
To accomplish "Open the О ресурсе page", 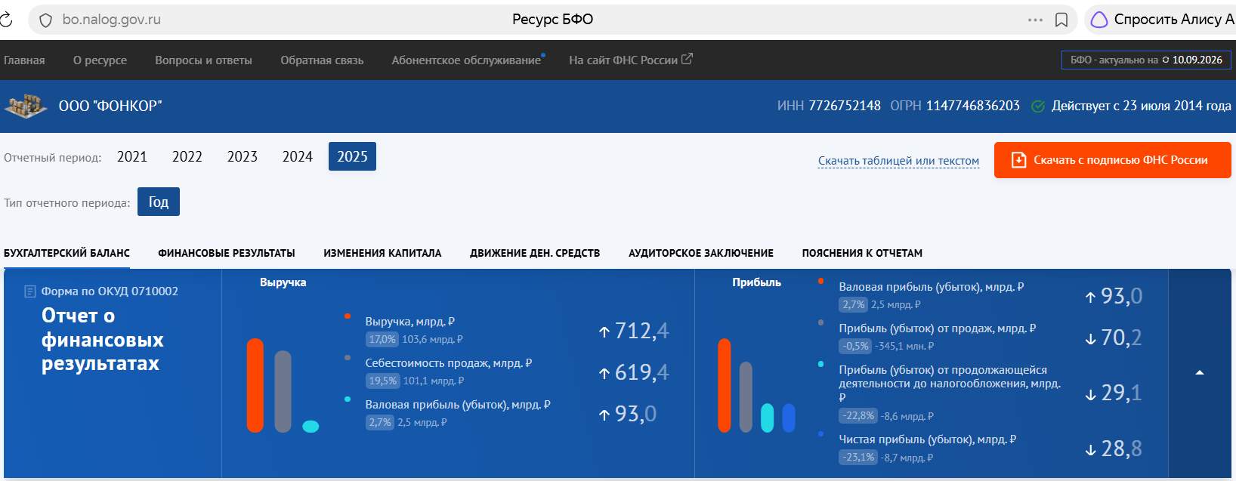I will click(100, 60).
